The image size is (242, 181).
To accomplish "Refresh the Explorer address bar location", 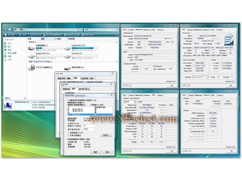I will point(81,30).
